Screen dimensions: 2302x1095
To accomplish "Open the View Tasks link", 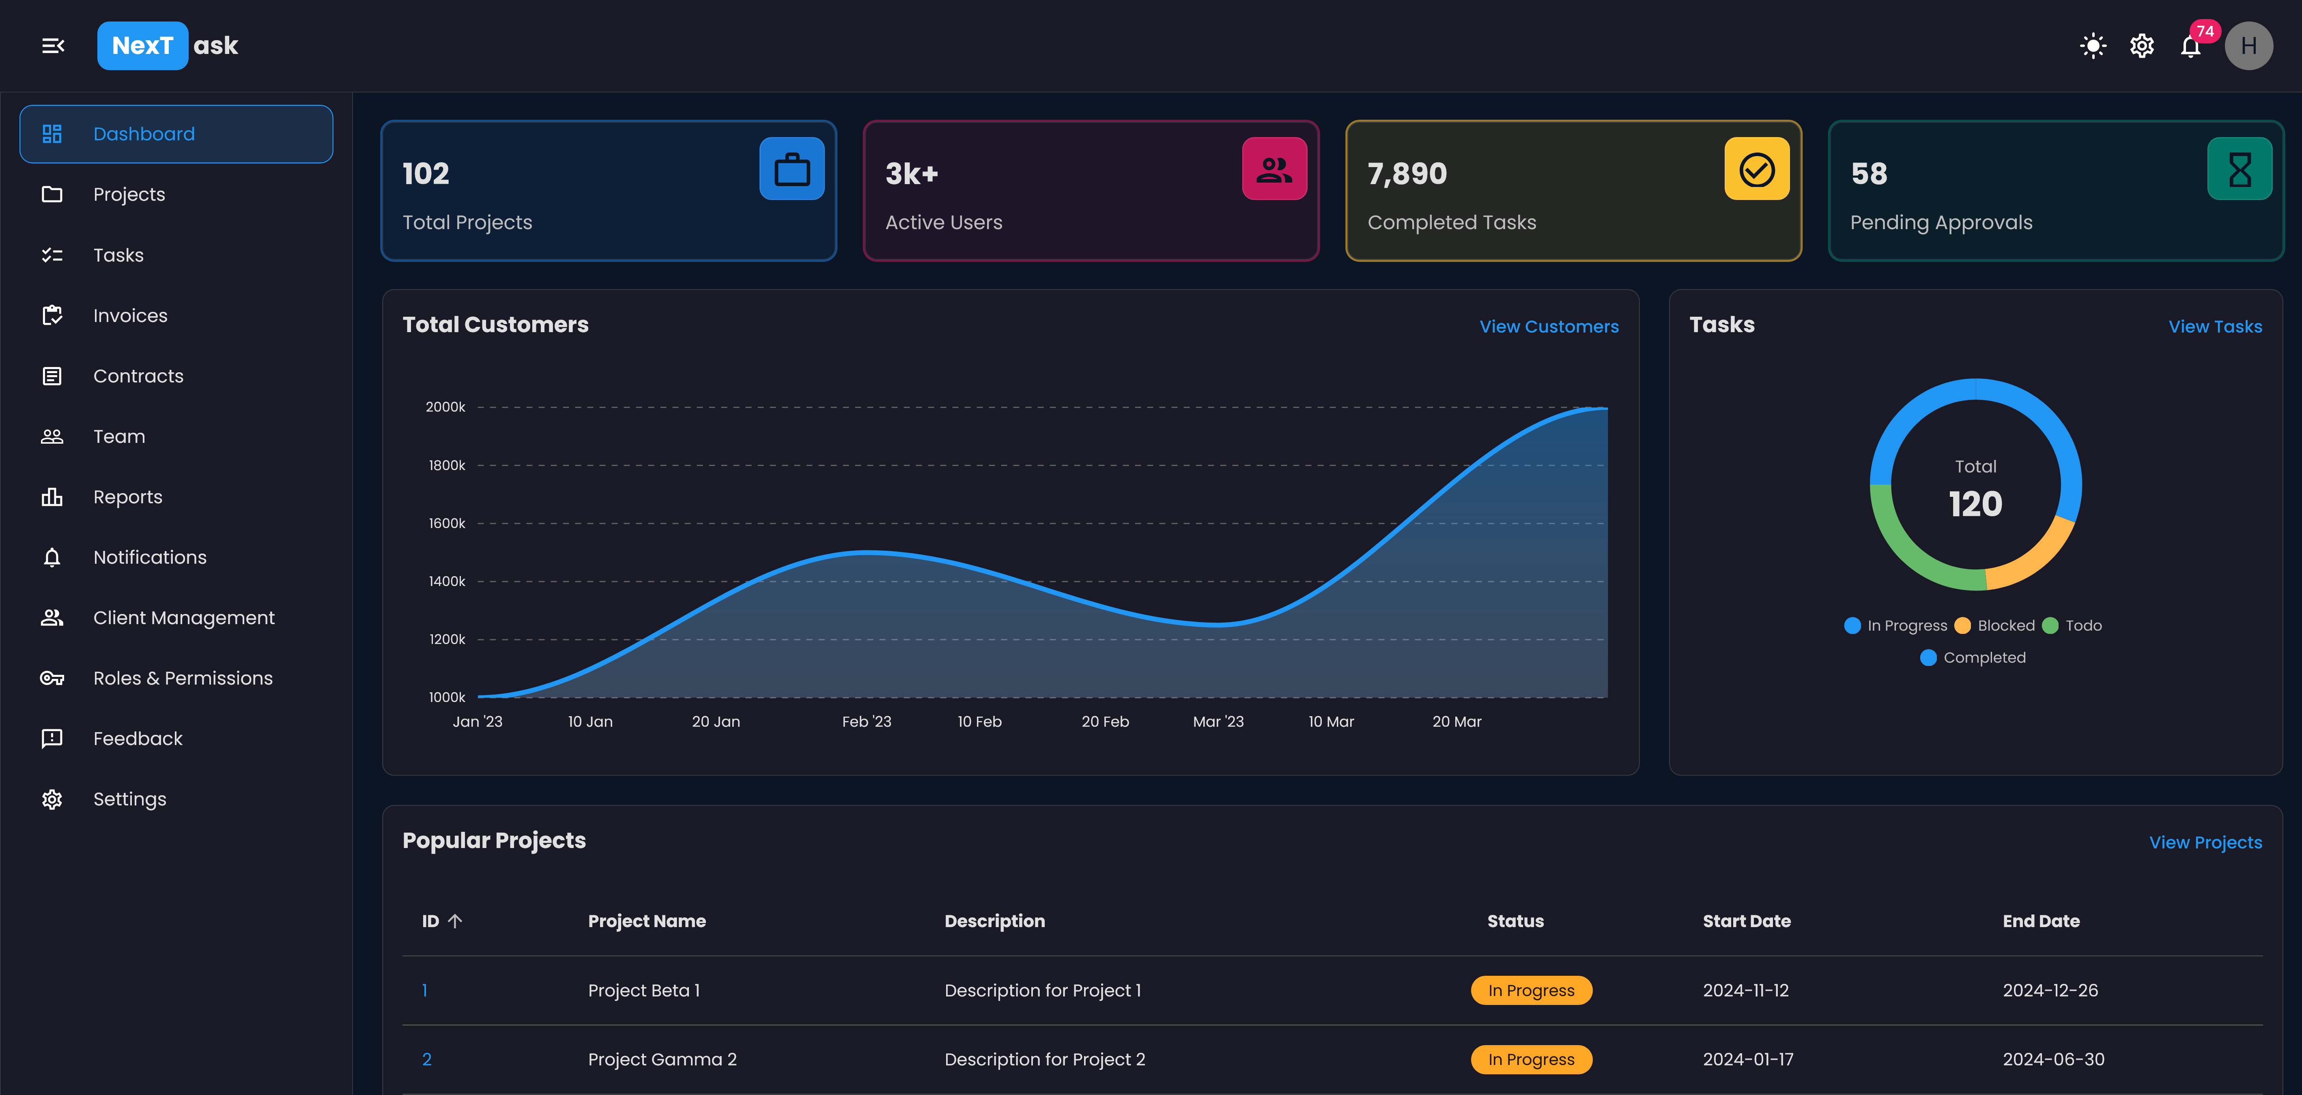I will pos(2214,327).
